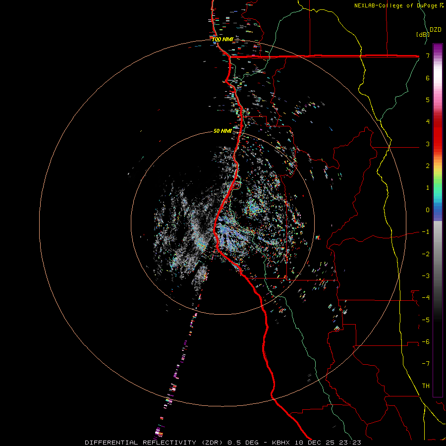
Task: Click the 23:23 timestamp
Action: (x=350, y=443)
